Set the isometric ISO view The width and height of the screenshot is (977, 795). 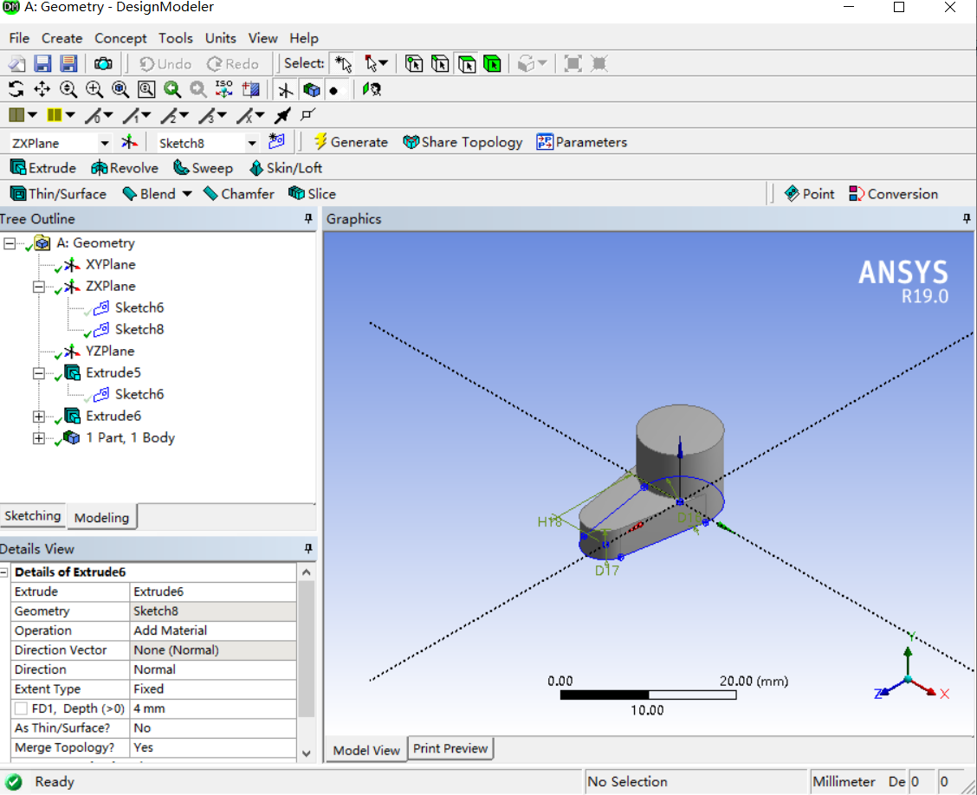click(x=224, y=90)
